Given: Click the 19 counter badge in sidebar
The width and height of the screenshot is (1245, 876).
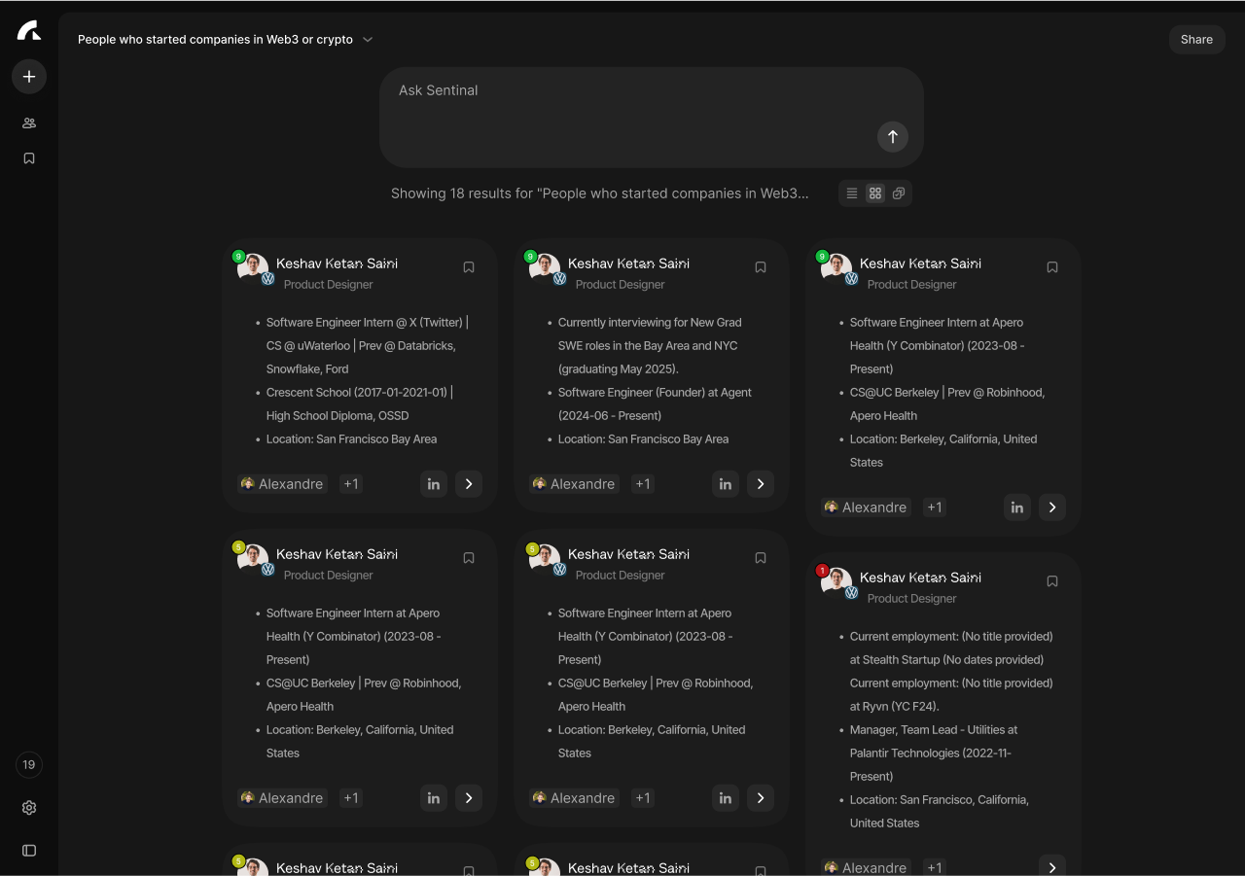Looking at the screenshot, I should (29, 764).
